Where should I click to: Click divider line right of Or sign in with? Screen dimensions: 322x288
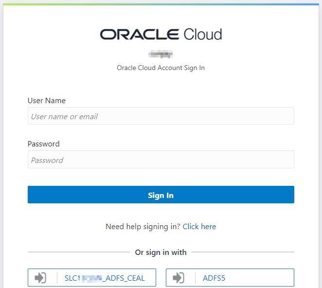click(242, 252)
